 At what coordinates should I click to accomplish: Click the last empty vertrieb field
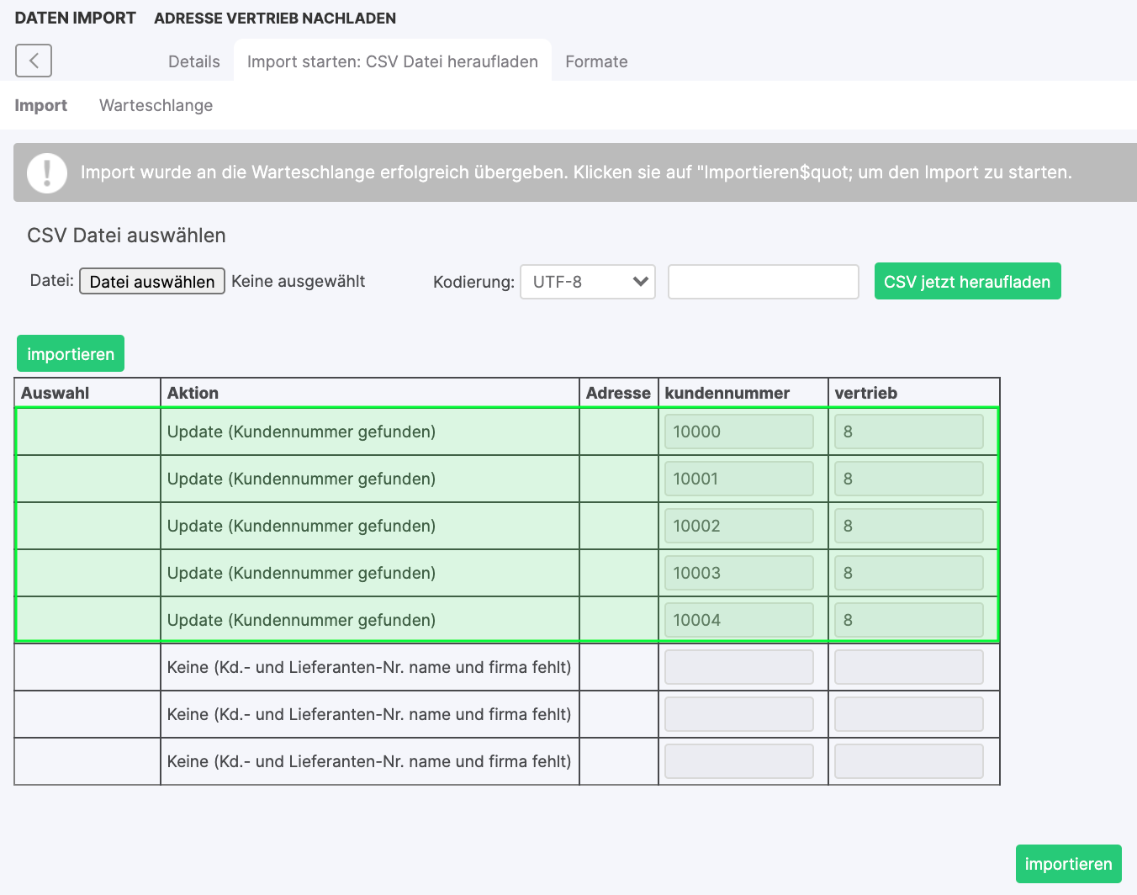click(x=908, y=761)
